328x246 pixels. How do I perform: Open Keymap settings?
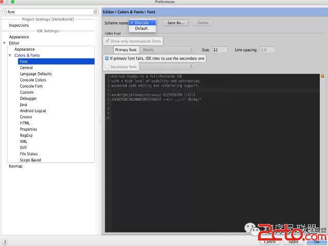pos(16,166)
